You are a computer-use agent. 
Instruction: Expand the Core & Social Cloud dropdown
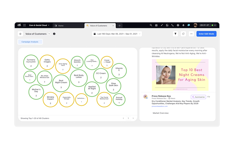tap(39, 25)
